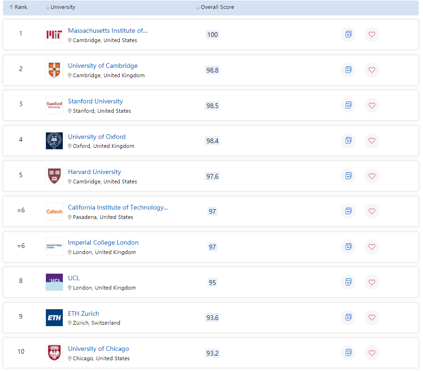
Task: Sort by Rank column header
Action: 18,7
